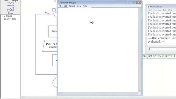
Task: Click the green comment text 'one just reverse it'
Action: (x=159, y=56)
